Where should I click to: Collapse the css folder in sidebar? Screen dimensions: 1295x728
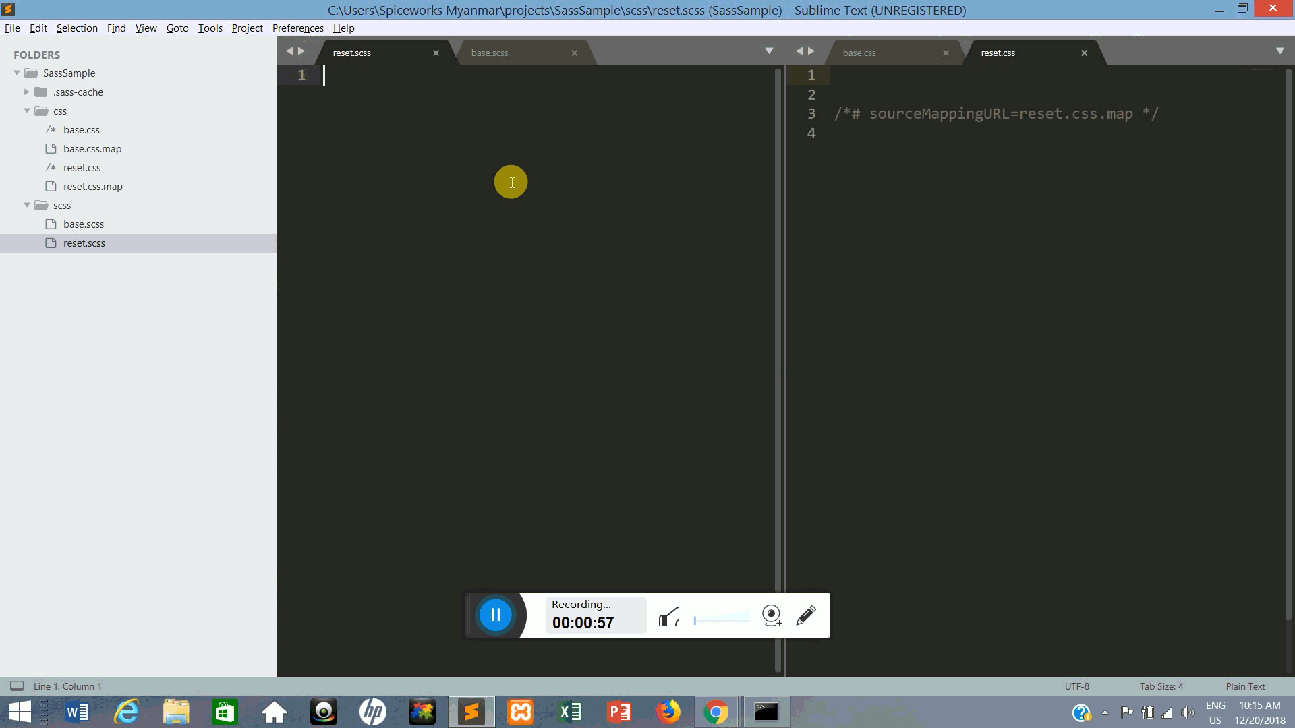[x=27, y=111]
